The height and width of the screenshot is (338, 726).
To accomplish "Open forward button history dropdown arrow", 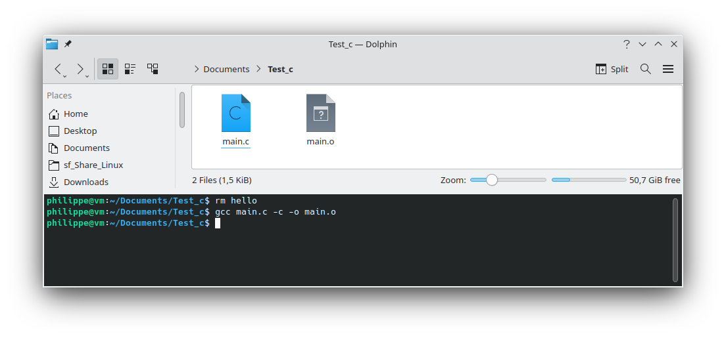I will [x=87, y=75].
